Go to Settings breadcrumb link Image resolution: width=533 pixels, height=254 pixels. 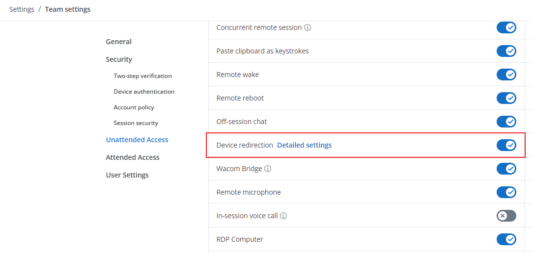pyautogui.click(x=22, y=9)
